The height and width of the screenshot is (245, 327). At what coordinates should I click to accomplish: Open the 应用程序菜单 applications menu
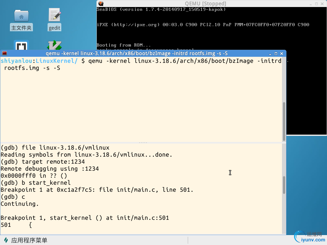point(26,240)
